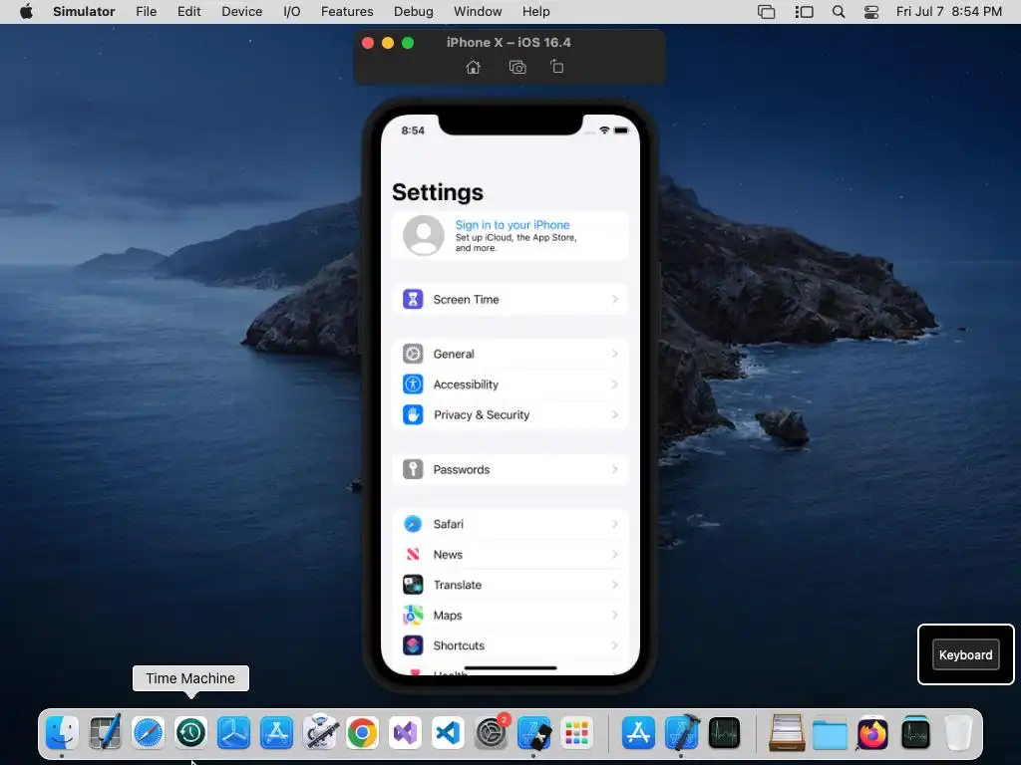Open Visual Studio from the Dock
The image size is (1021, 765).
(406, 733)
